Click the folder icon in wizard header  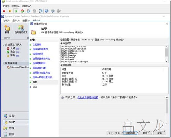[33, 32]
